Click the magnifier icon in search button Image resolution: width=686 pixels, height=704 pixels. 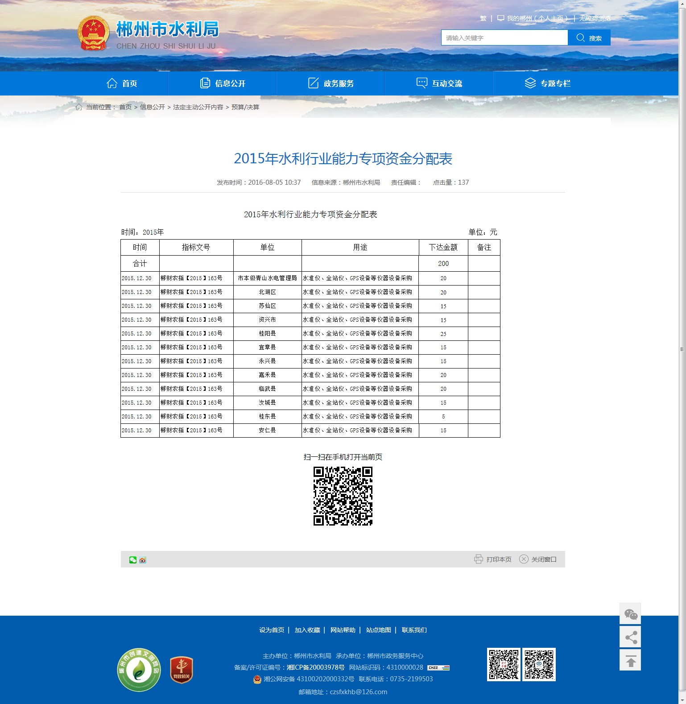point(580,37)
